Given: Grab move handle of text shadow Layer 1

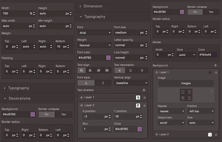Looking at the screenshot, I should (81, 97).
